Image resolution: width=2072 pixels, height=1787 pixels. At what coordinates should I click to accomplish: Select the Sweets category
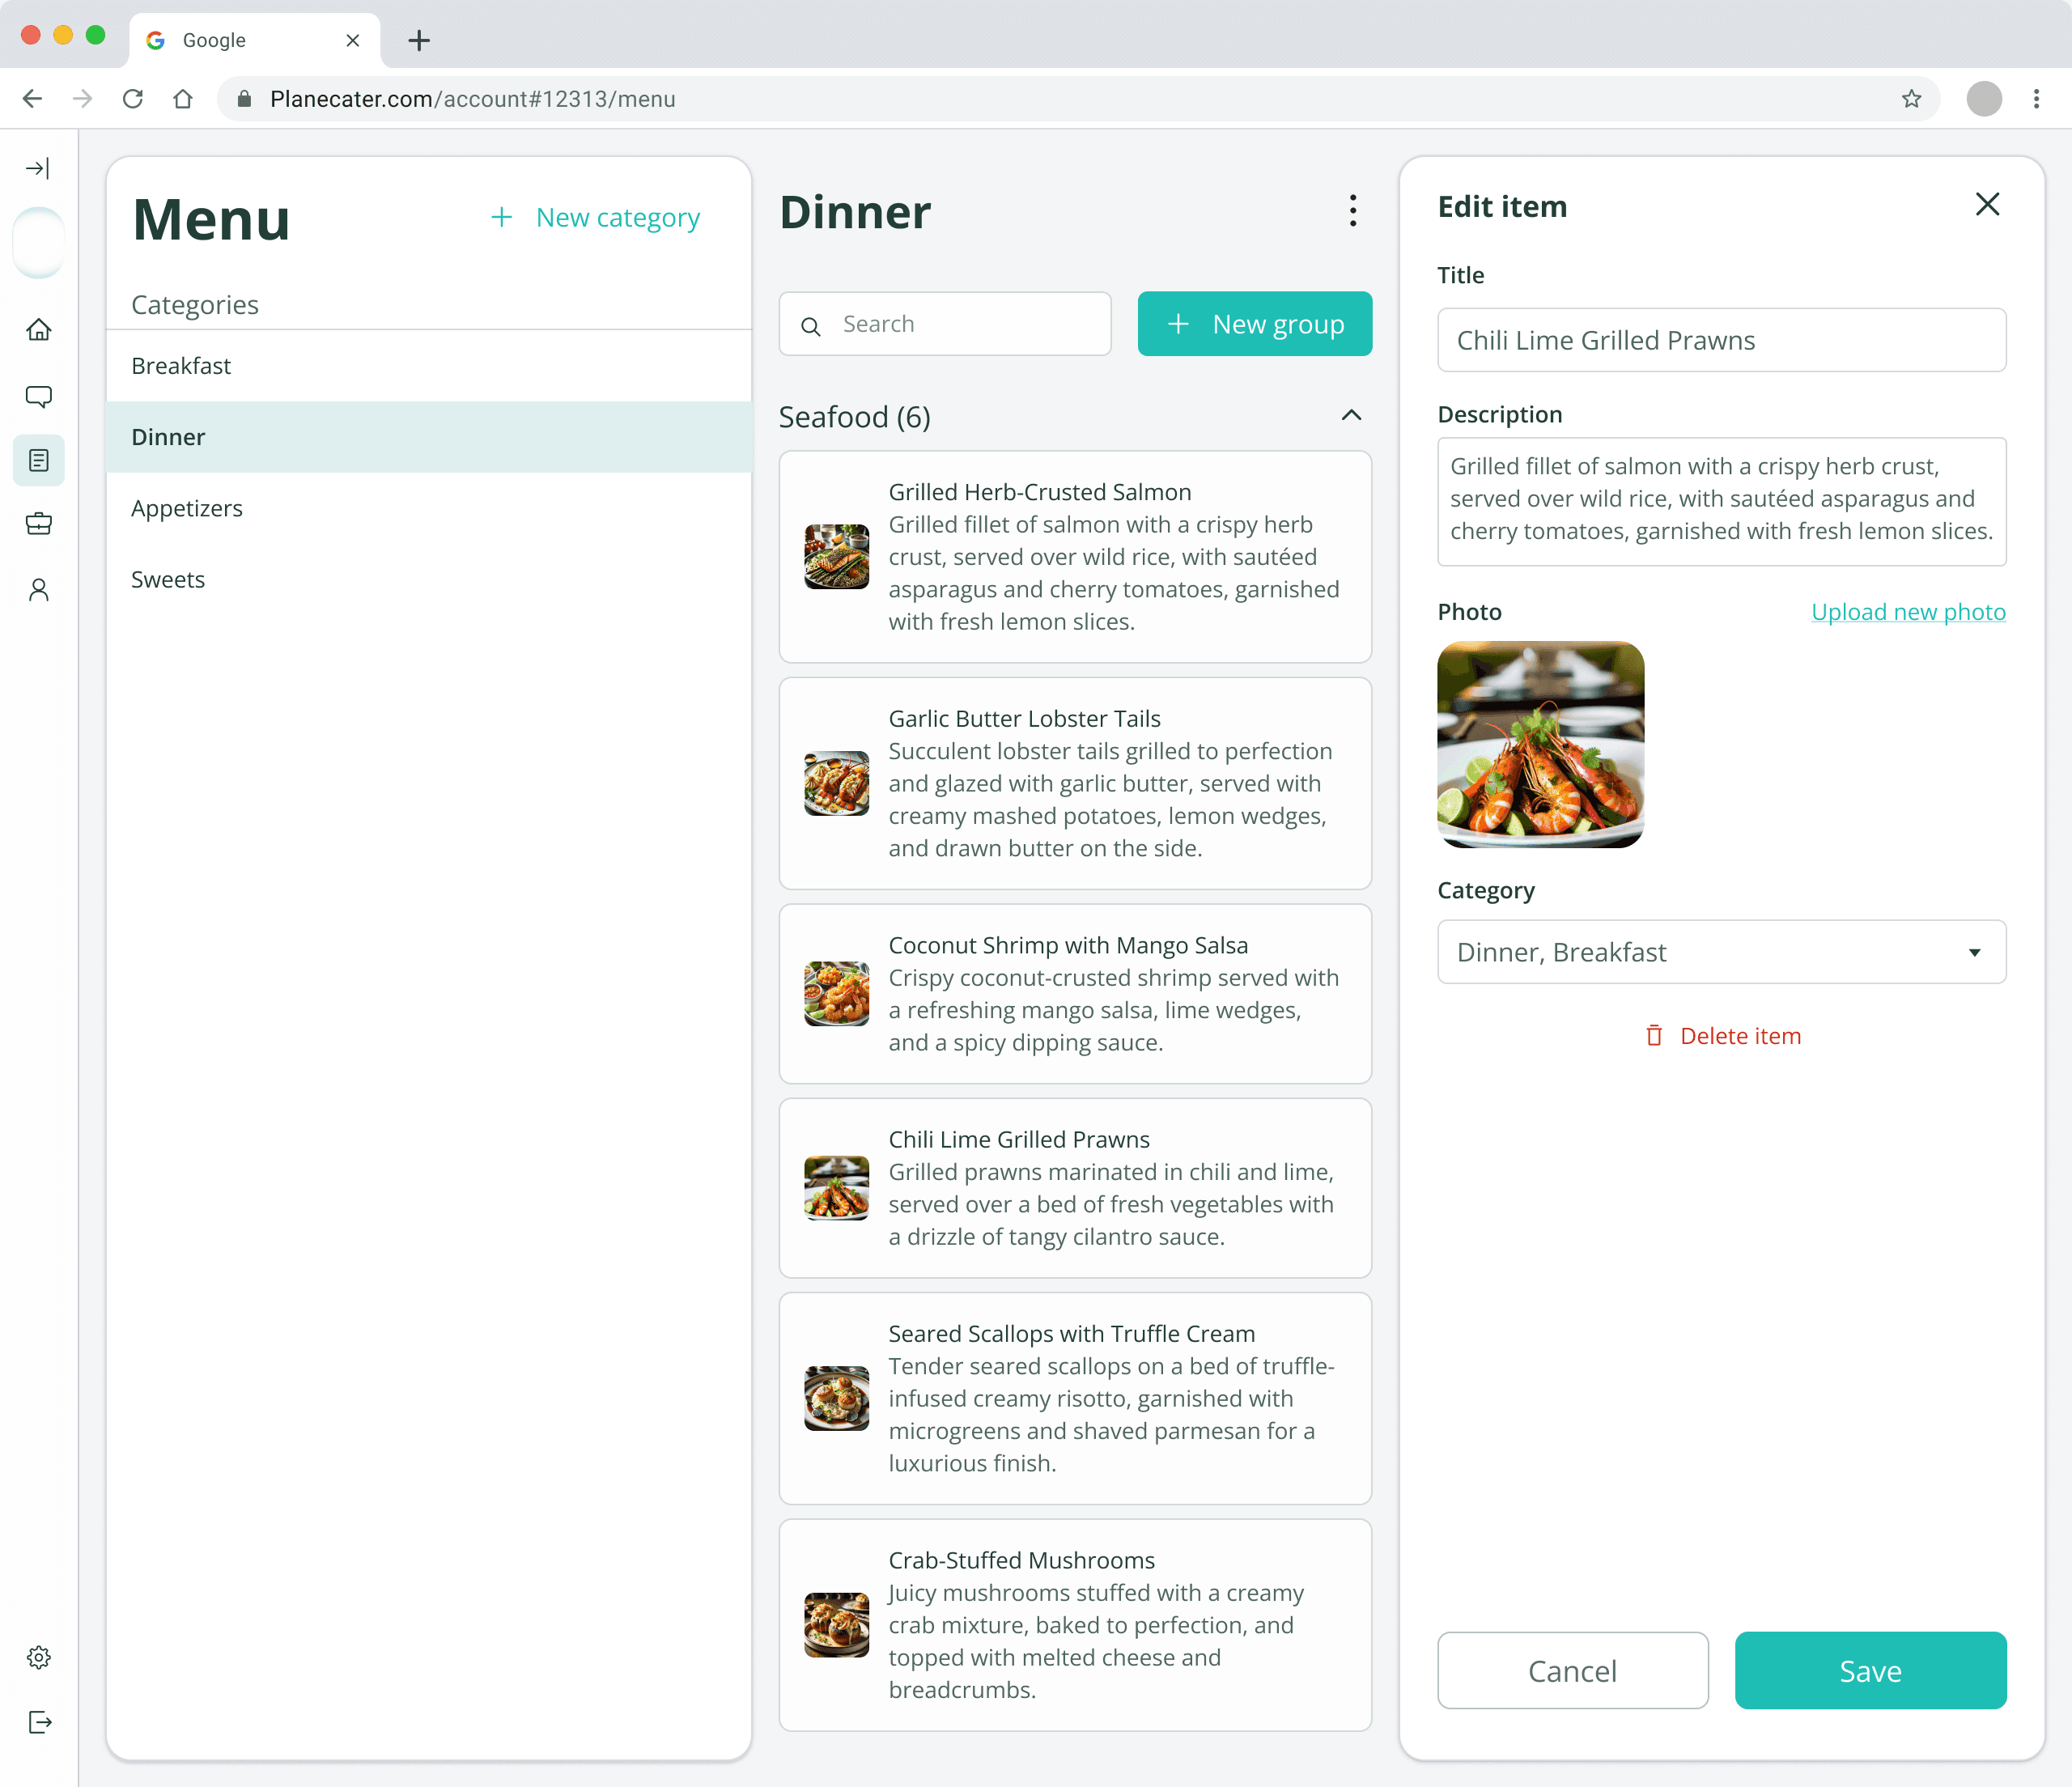168,579
